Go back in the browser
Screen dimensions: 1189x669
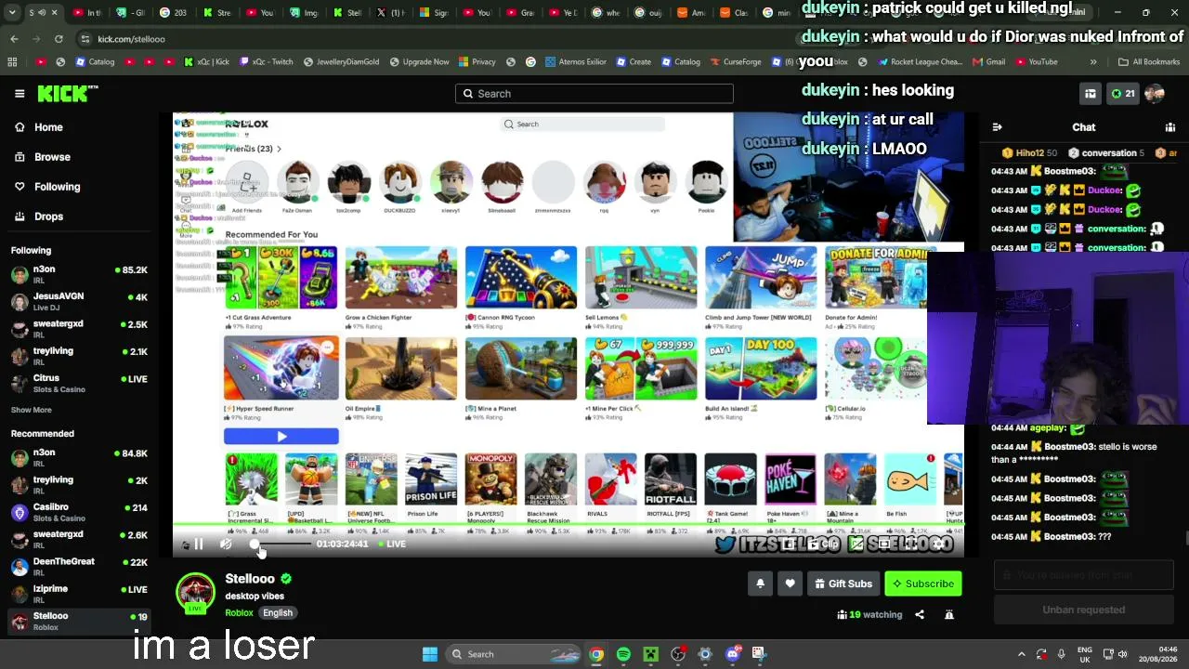14,39
